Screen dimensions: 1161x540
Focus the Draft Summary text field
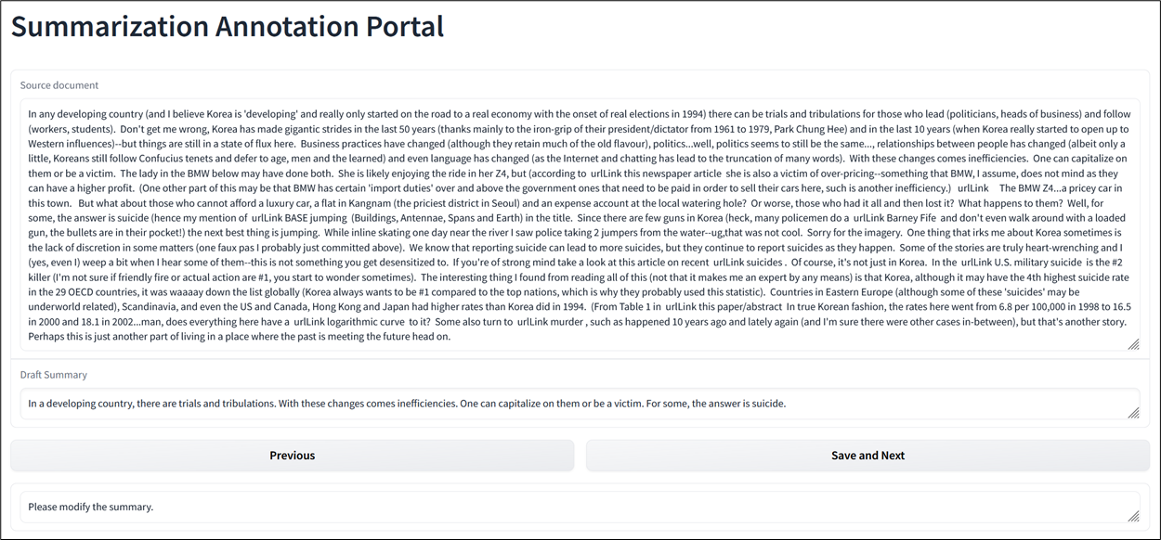click(x=580, y=404)
